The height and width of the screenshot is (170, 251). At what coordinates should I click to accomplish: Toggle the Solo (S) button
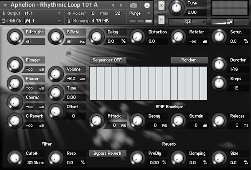click(161, 6)
